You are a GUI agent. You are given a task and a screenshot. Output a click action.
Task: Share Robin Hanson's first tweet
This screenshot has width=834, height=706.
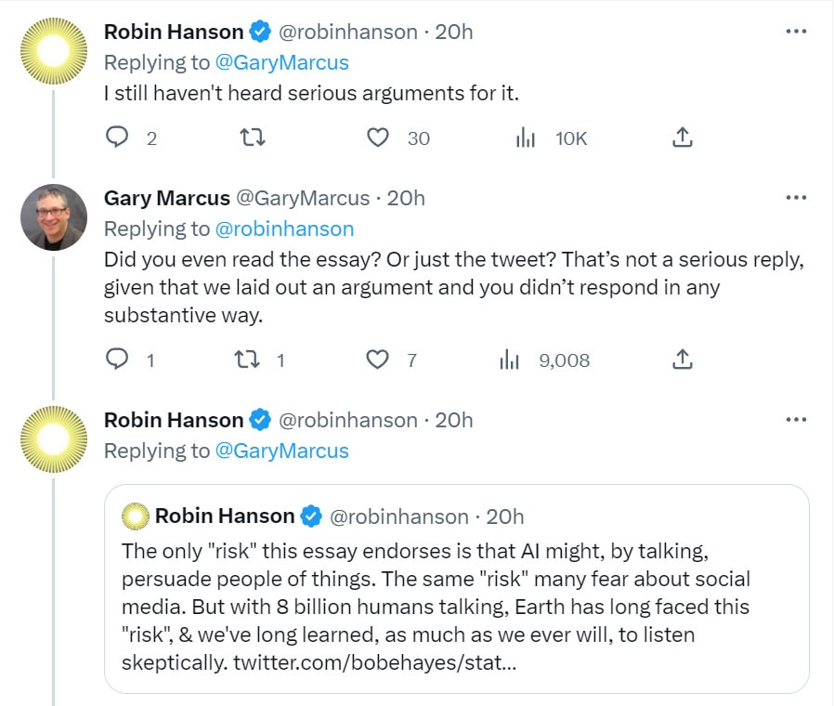click(x=682, y=138)
